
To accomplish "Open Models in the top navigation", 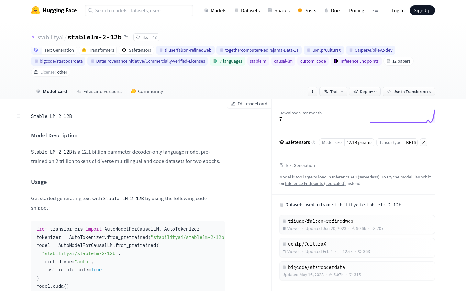I will pyautogui.click(x=215, y=10).
